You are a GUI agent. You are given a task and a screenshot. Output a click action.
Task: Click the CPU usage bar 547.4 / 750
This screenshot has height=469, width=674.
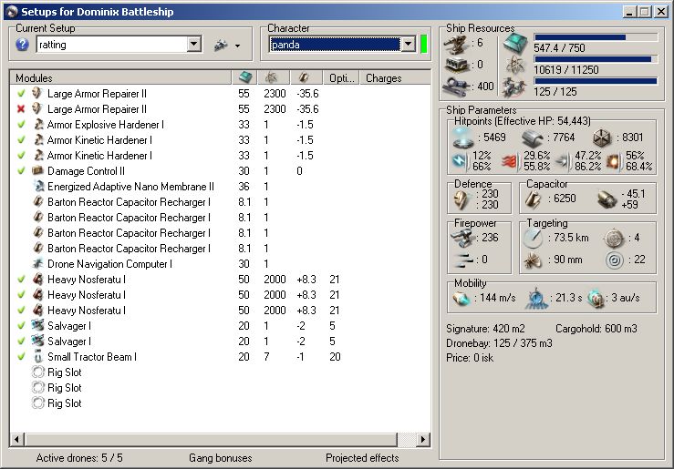click(x=596, y=37)
